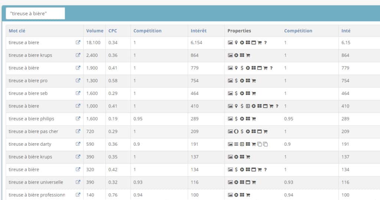Sort table by 'Intérêt' column header
The image size is (380, 200).
tap(199, 30)
